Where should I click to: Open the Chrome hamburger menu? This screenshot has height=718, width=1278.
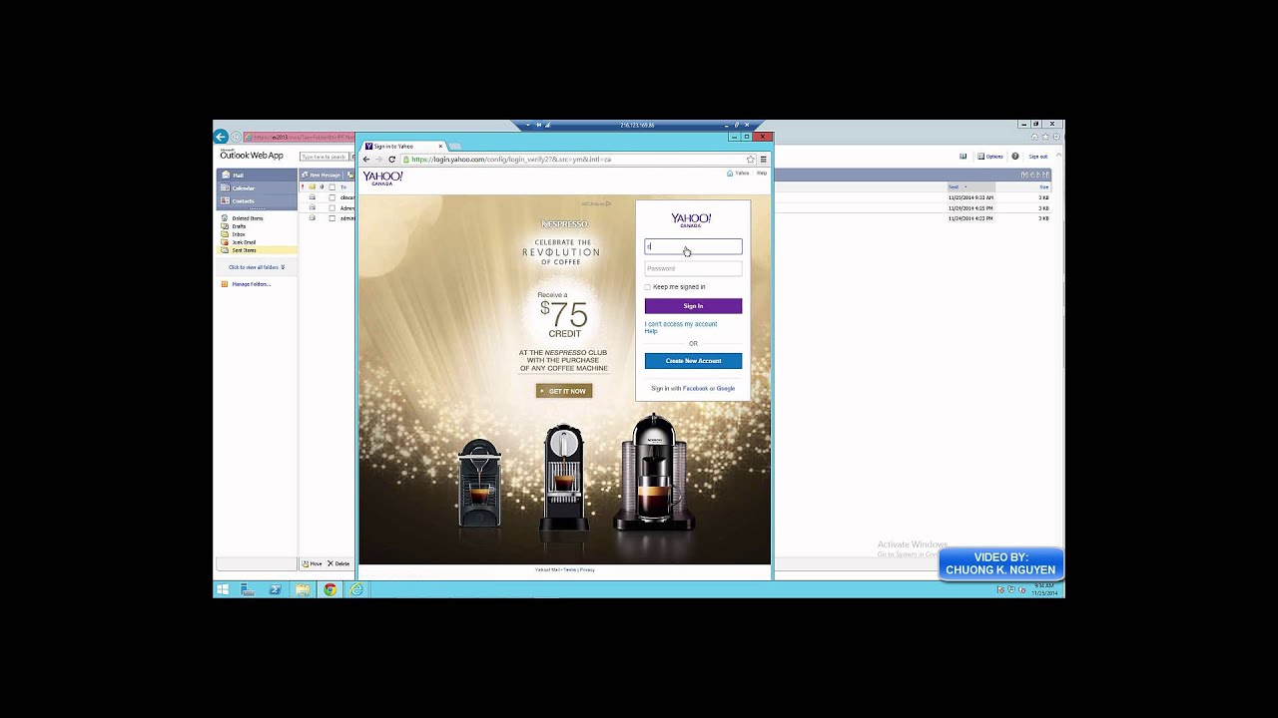[x=764, y=160]
